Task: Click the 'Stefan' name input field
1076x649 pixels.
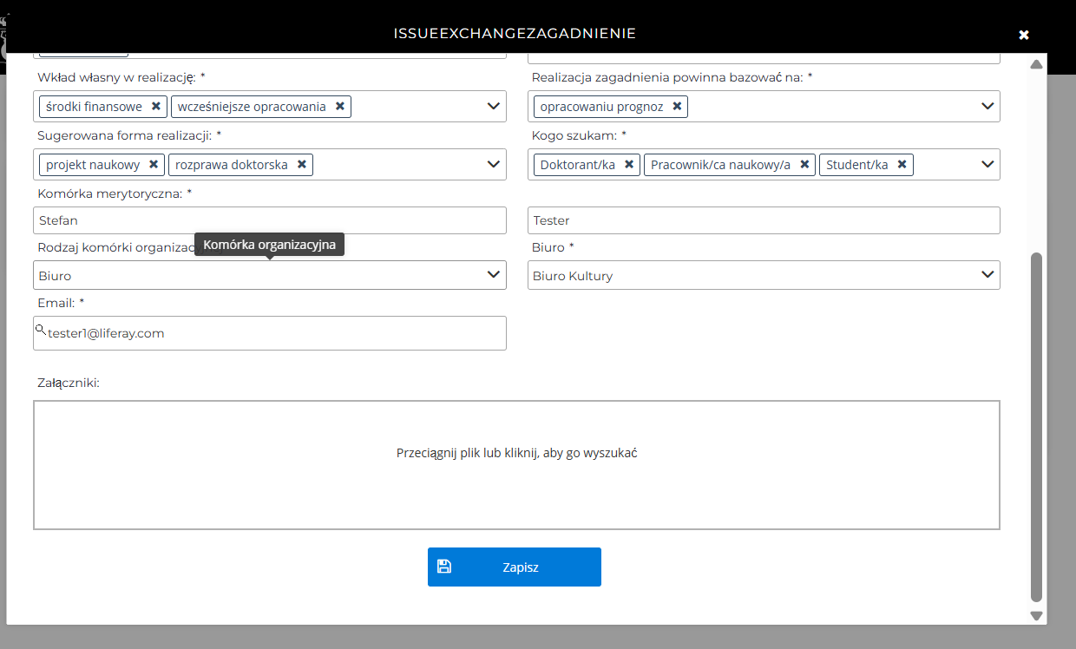Action: (x=269, y=220)
